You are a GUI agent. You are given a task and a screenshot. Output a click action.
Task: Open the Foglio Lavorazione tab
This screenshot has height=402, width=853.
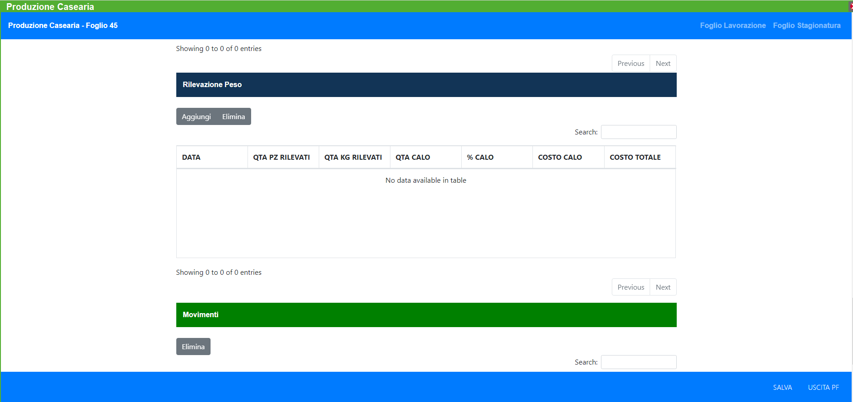point(733,26)
